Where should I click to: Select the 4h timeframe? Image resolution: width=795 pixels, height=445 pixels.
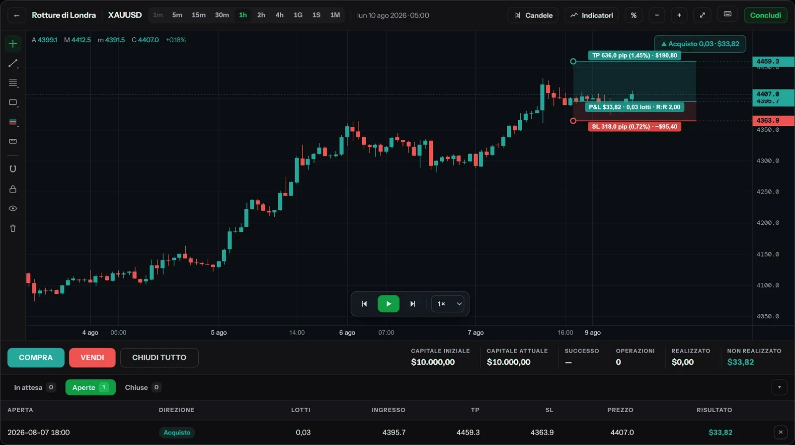click(280, 15)
